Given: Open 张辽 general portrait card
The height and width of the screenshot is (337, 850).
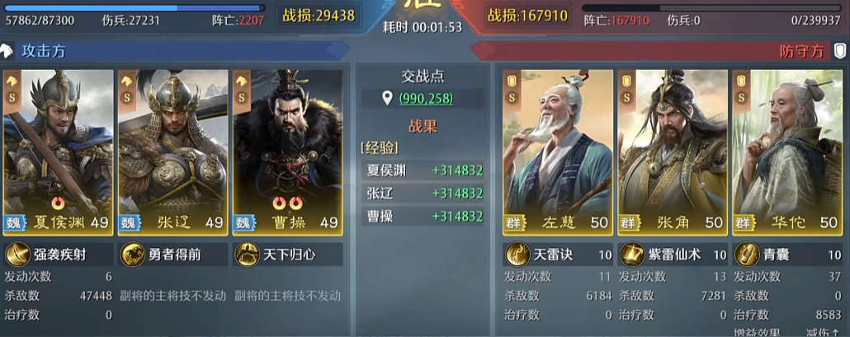Looking at the screenshot, I should tap(173, 152).
